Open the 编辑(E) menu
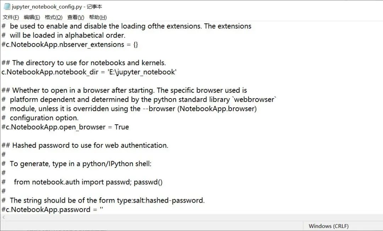This screenshot has height=231, width=383. point(32,17)
